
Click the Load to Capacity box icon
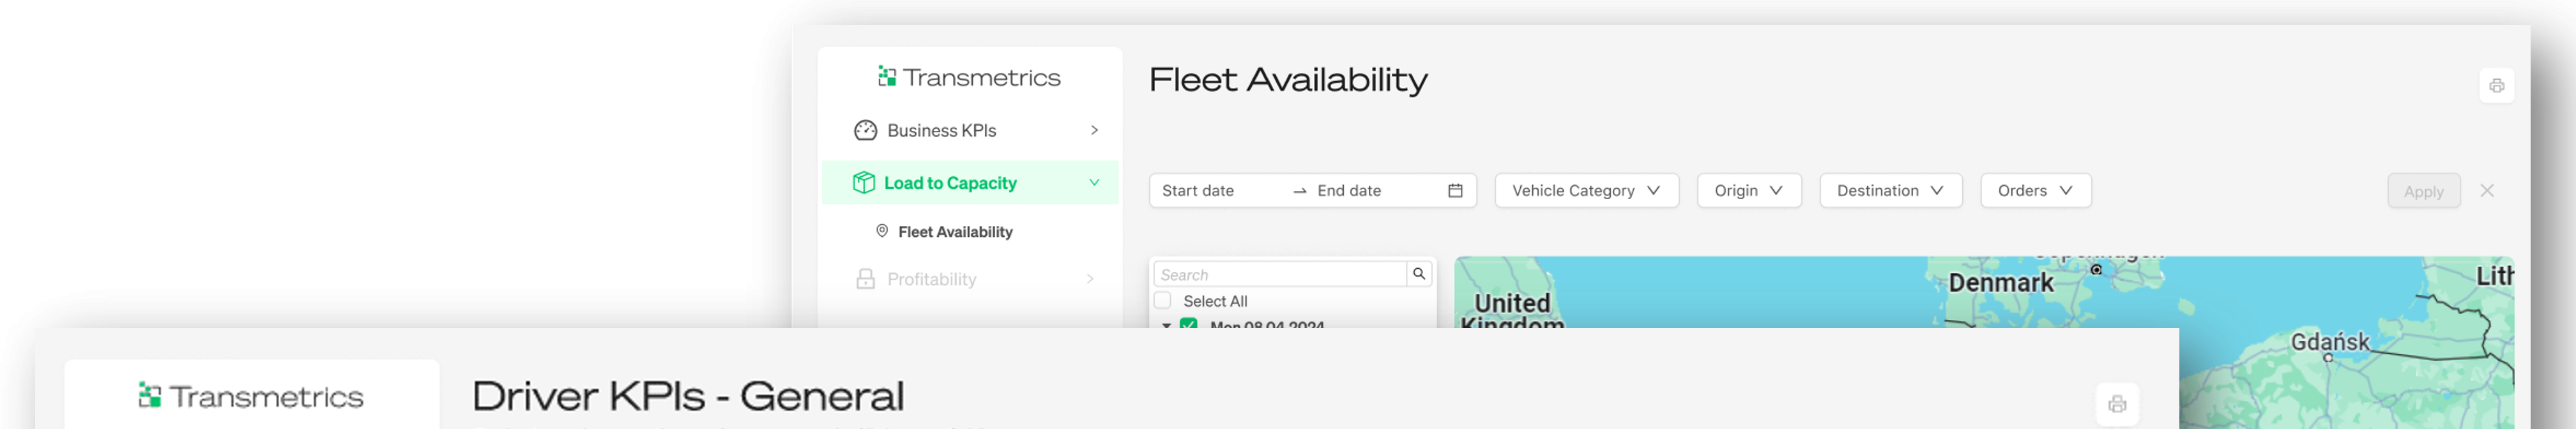click(x=864, y=183)
